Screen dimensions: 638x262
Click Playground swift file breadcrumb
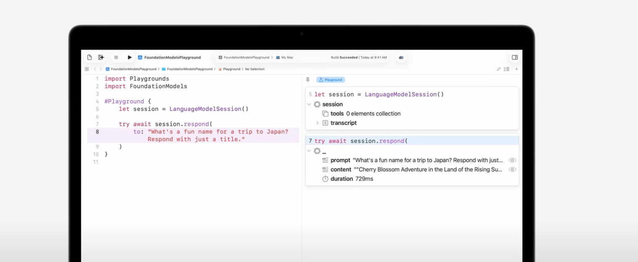tap(229, 69)
